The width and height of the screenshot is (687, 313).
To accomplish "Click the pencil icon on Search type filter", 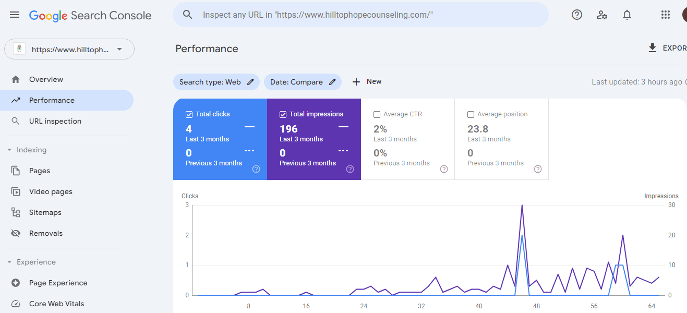I will click(x=250, y=82).
